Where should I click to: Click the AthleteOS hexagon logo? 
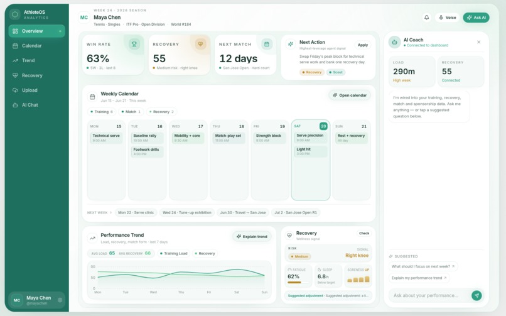click(x=15, y=14)
